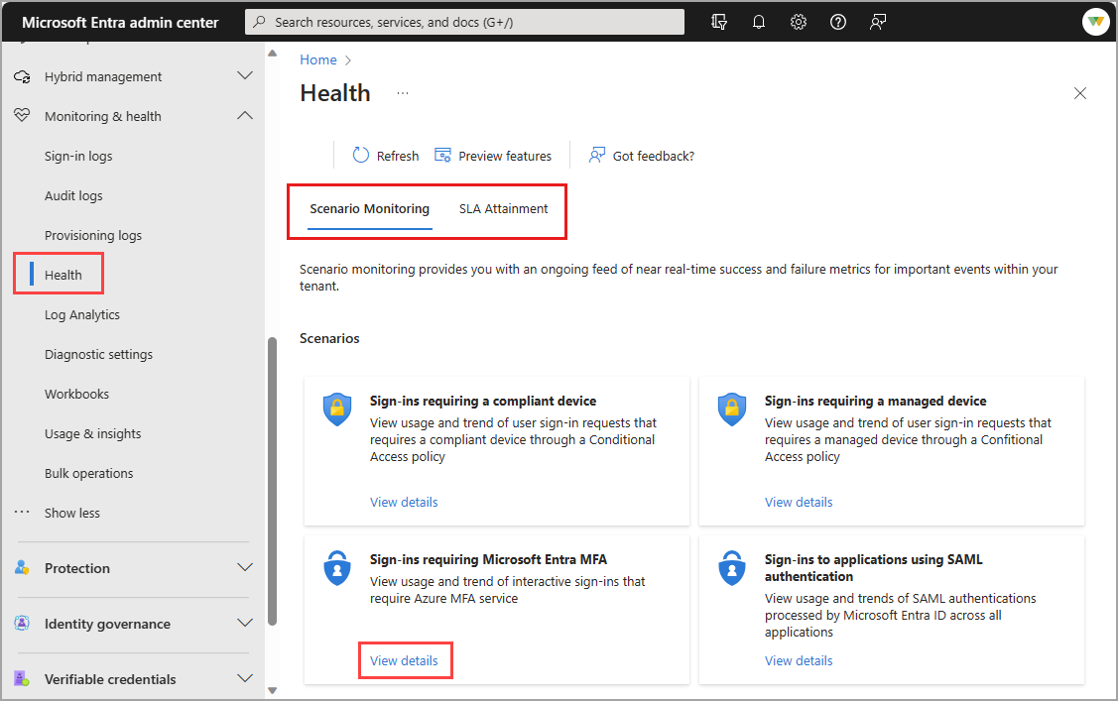Click the Monitoring & health heart icon

pos(22,115)
